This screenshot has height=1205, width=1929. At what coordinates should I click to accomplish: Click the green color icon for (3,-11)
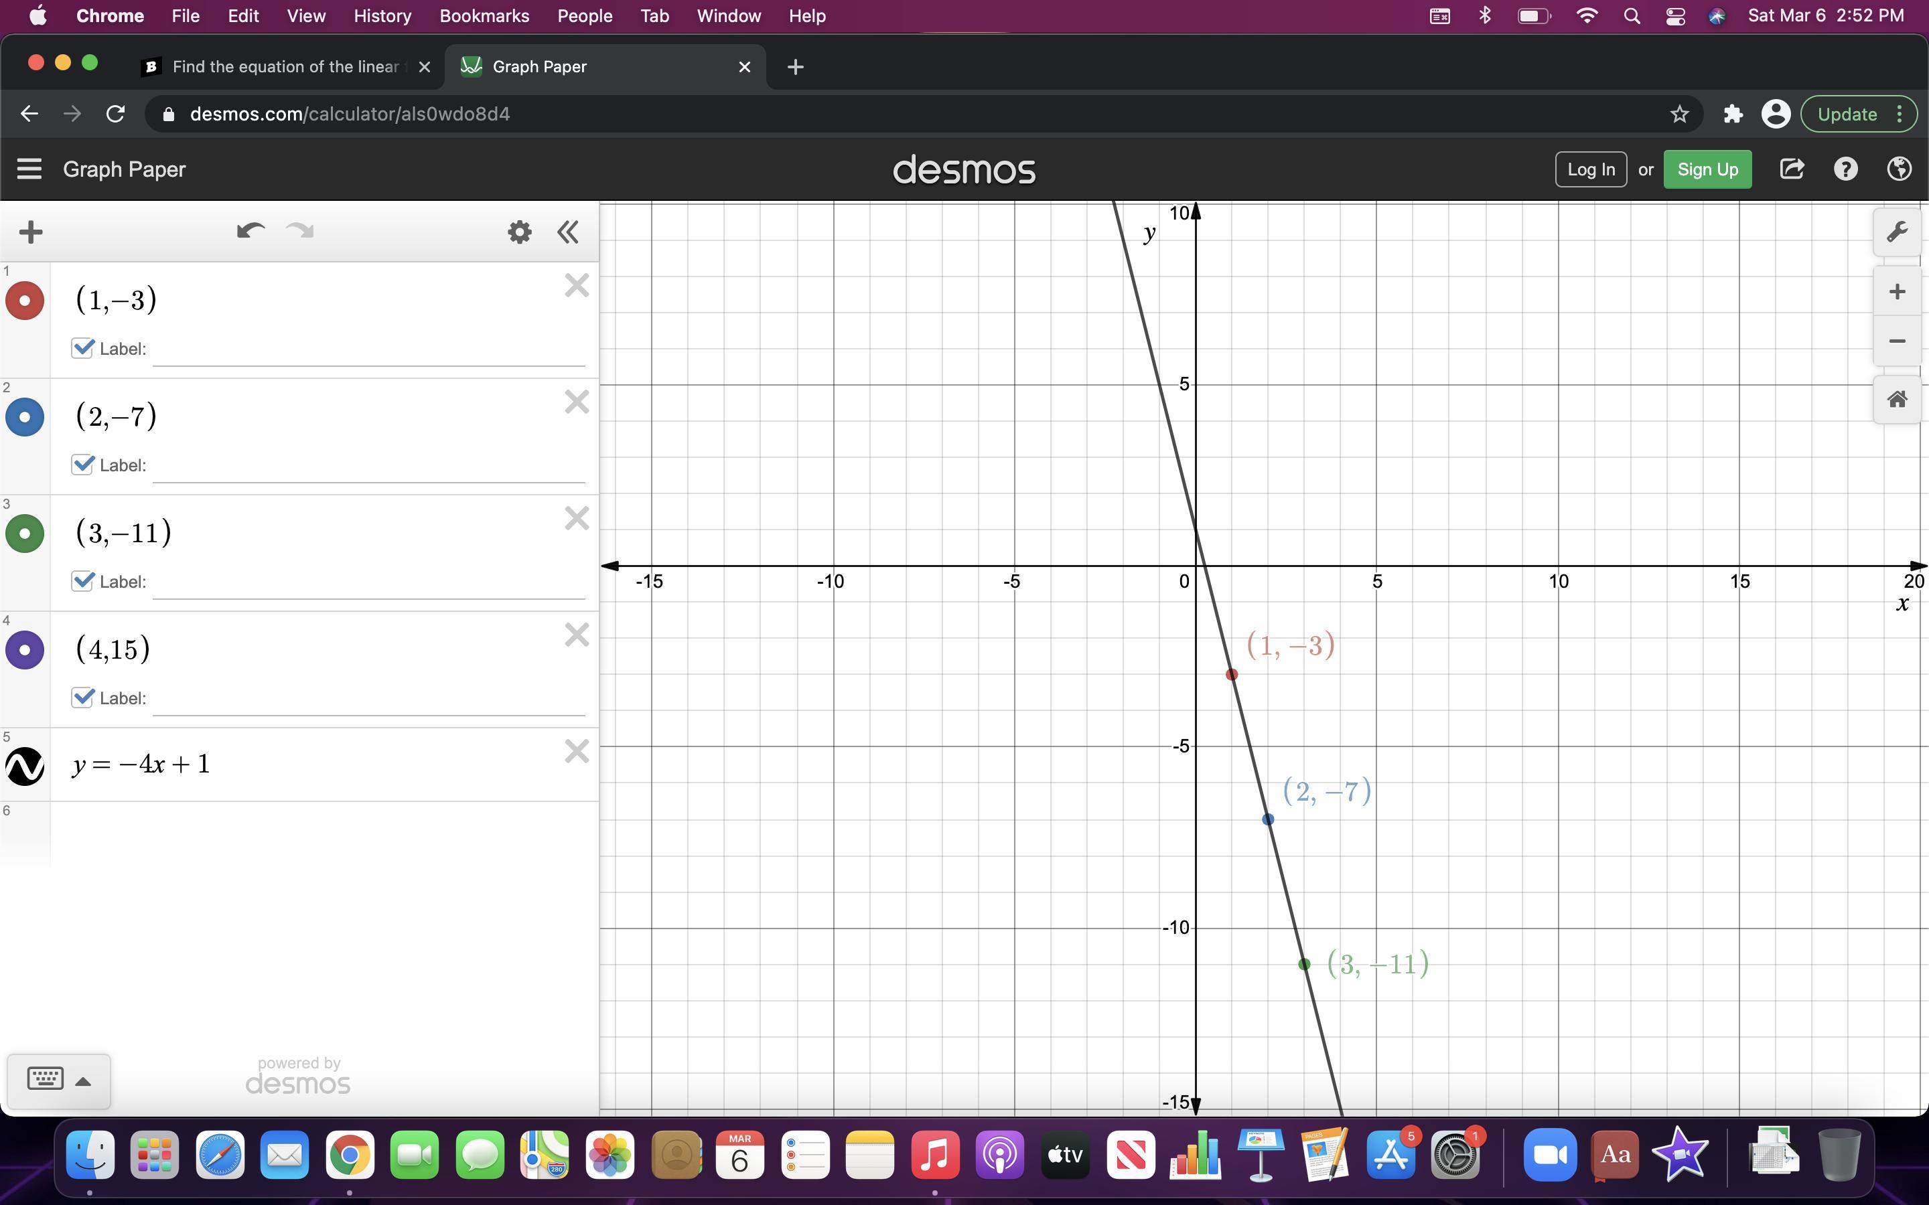point(25,533)
